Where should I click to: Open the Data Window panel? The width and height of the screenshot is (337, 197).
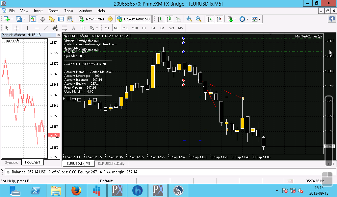pos(43,19)
